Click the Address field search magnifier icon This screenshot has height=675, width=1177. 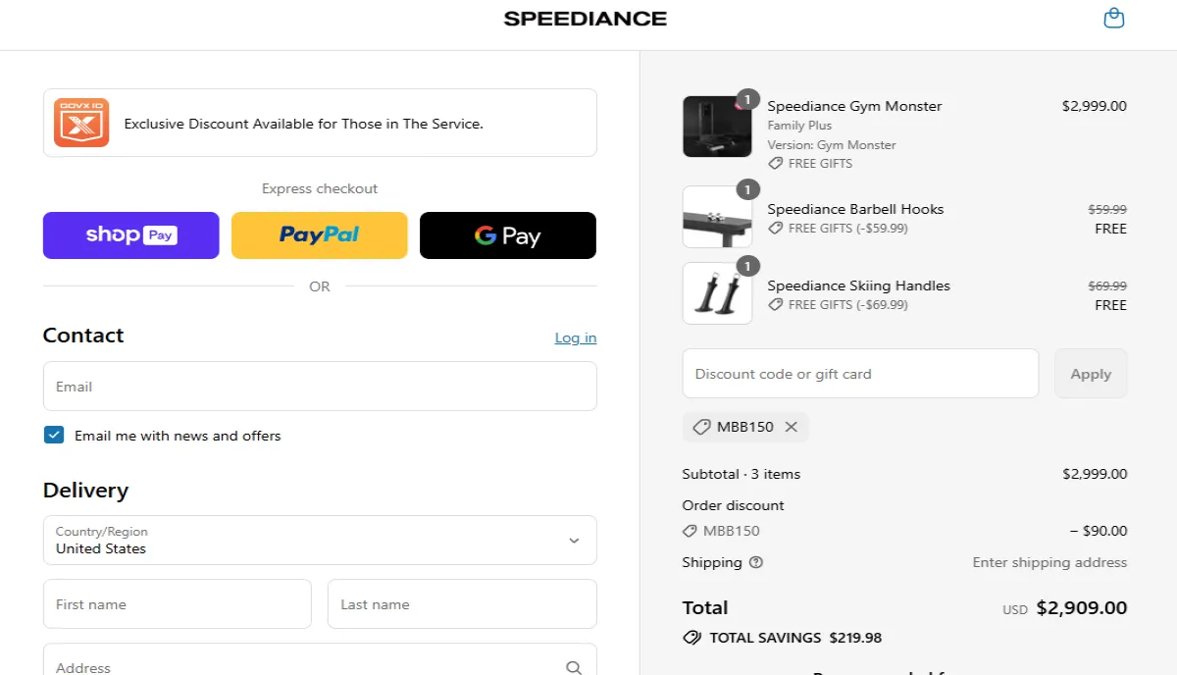(x=574, y=667)
